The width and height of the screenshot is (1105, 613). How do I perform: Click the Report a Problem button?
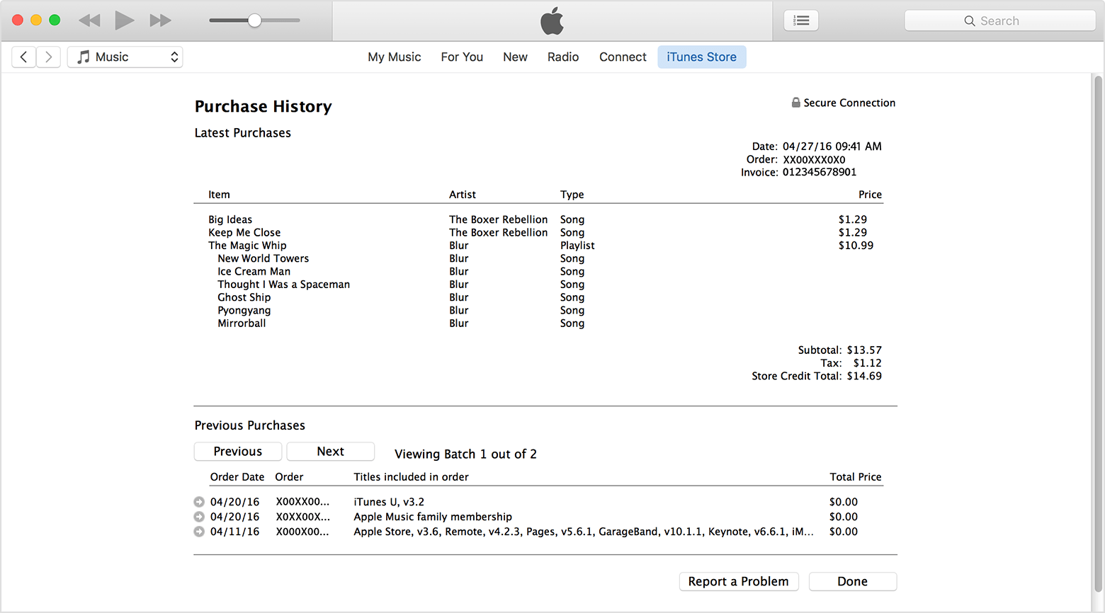click(738, 581)
